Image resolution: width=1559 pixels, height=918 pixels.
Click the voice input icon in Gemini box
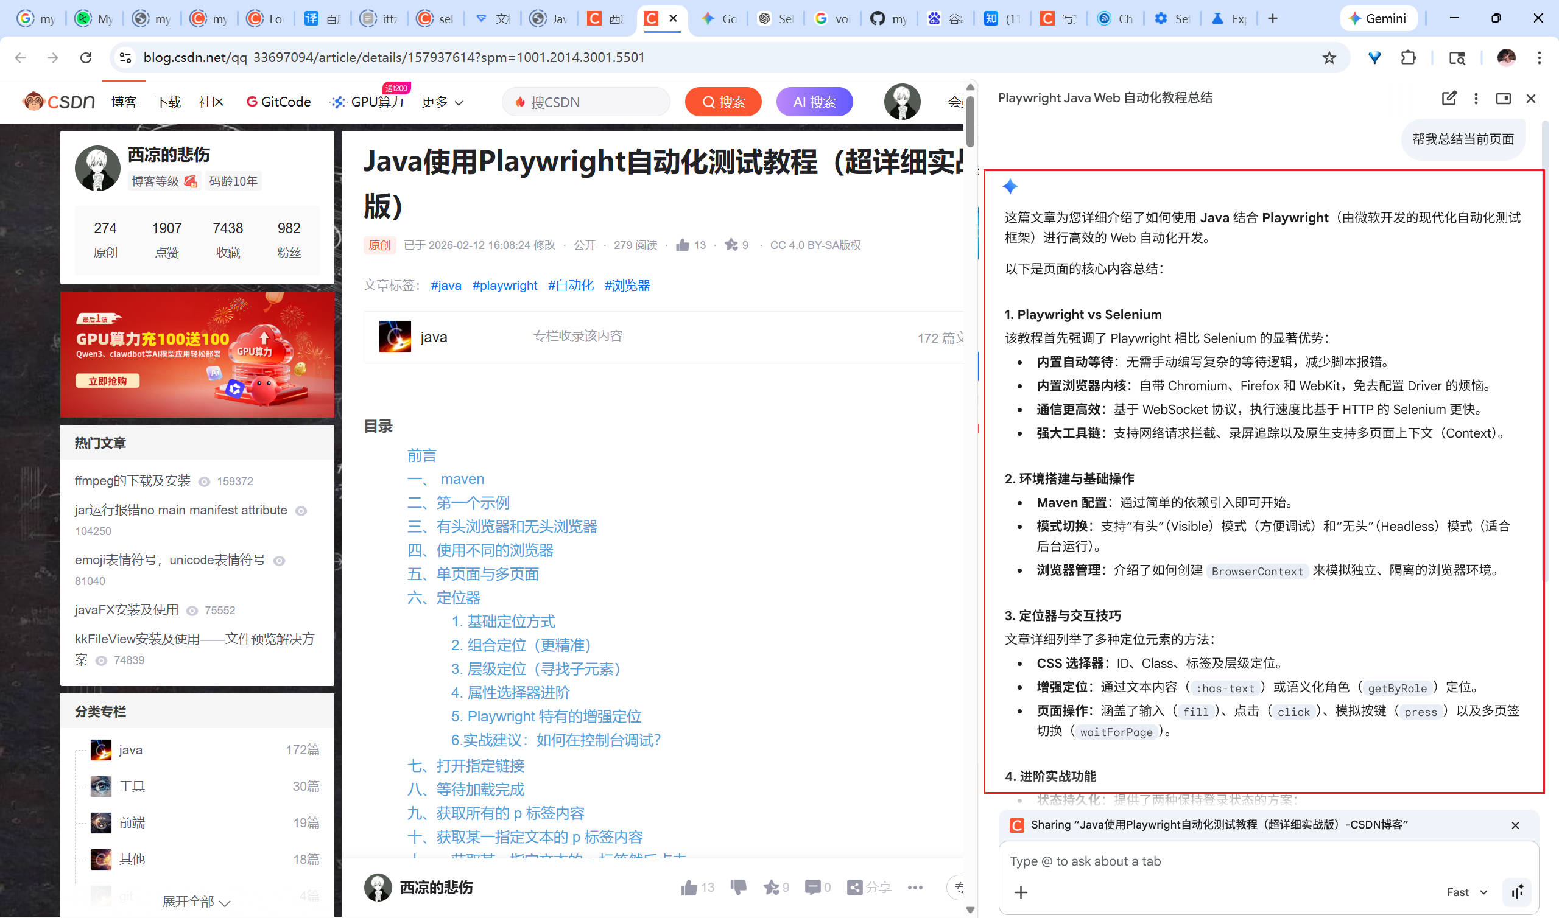click(1516, 892)
